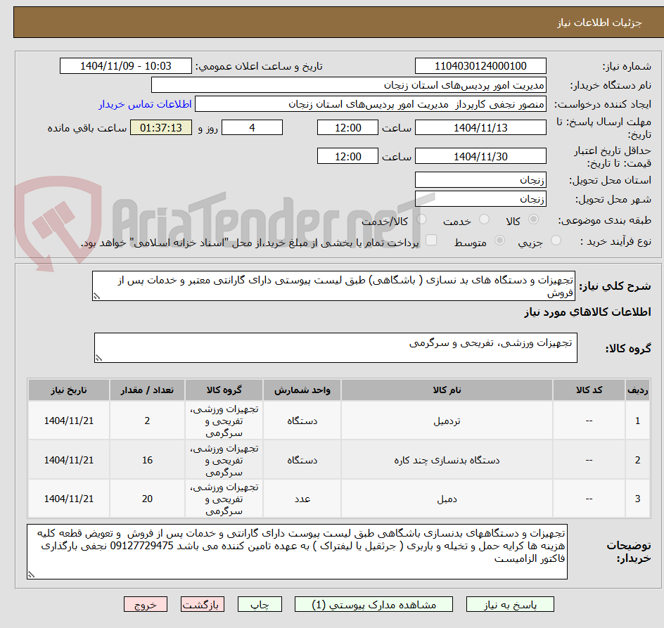Select the خدمت radio button

pos(484,219)
